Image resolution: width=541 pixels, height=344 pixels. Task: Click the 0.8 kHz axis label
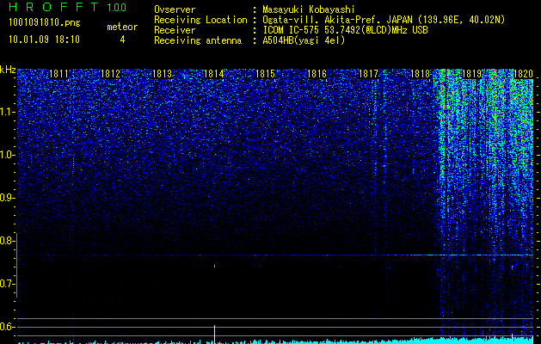[7, 241]
